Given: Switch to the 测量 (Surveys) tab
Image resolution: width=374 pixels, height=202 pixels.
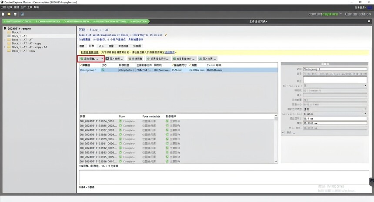Looking at the screenshot, I should click(x=111, y=46).
